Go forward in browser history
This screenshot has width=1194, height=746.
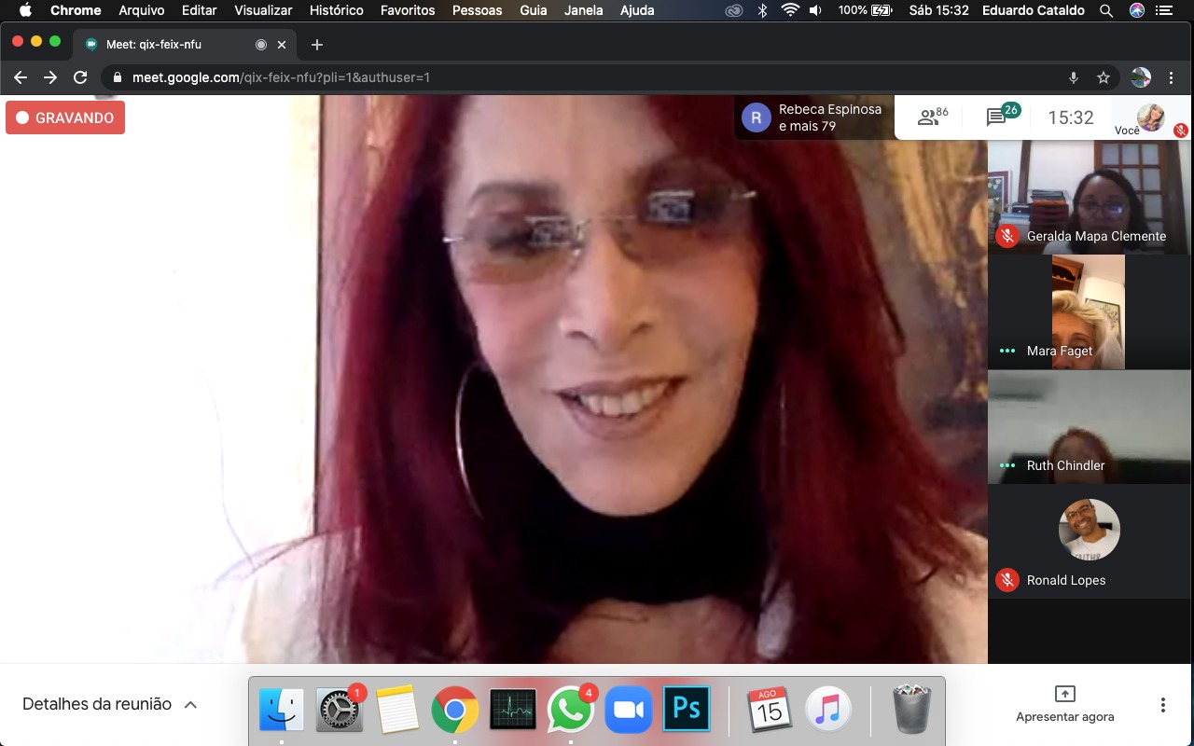coord(50,77)
